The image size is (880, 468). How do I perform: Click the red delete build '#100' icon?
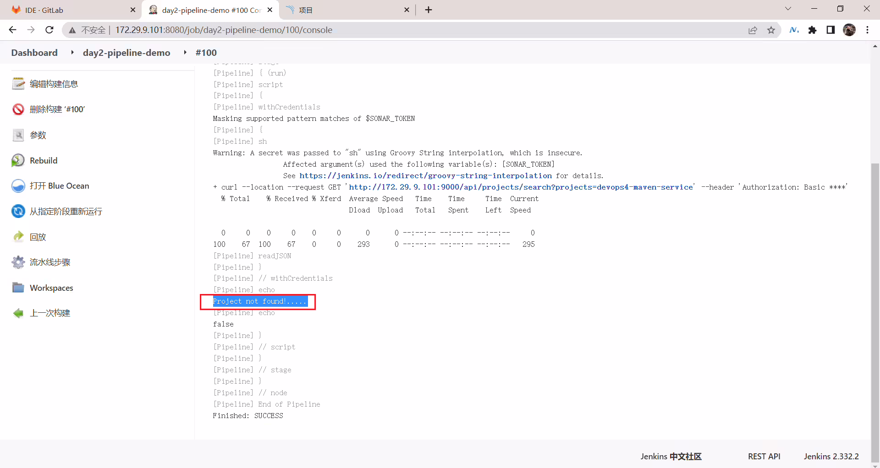pyautogui.click(x=18, y=109)
